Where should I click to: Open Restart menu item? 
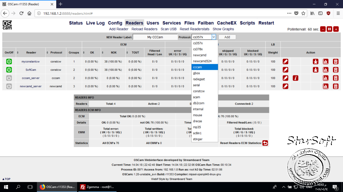click(x=266, y=23)
